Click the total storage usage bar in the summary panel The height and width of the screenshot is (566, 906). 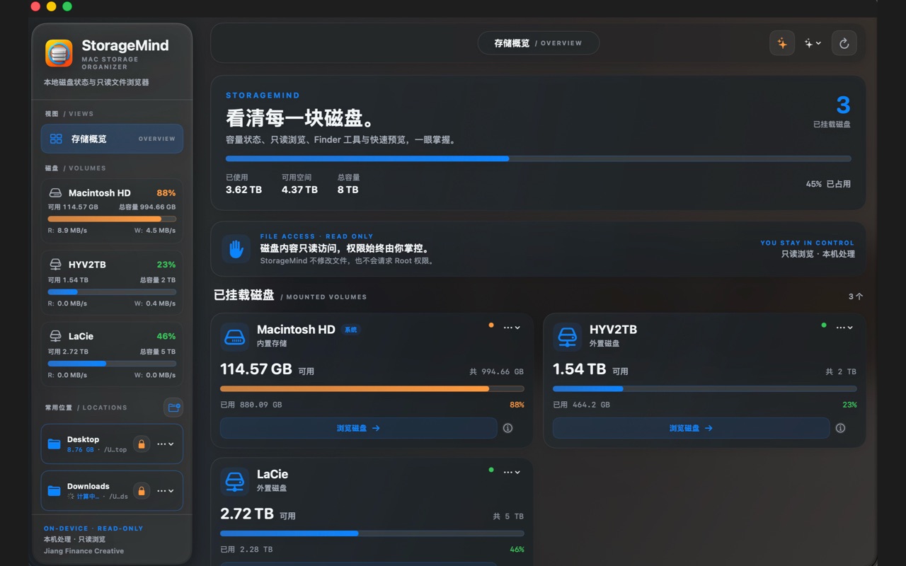pyautogui.click(x=539, y=159)
